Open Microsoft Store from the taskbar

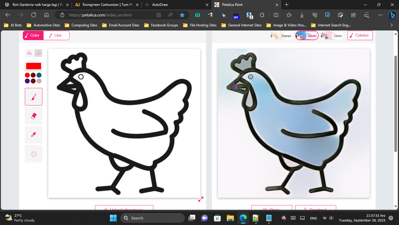[217, 218]
